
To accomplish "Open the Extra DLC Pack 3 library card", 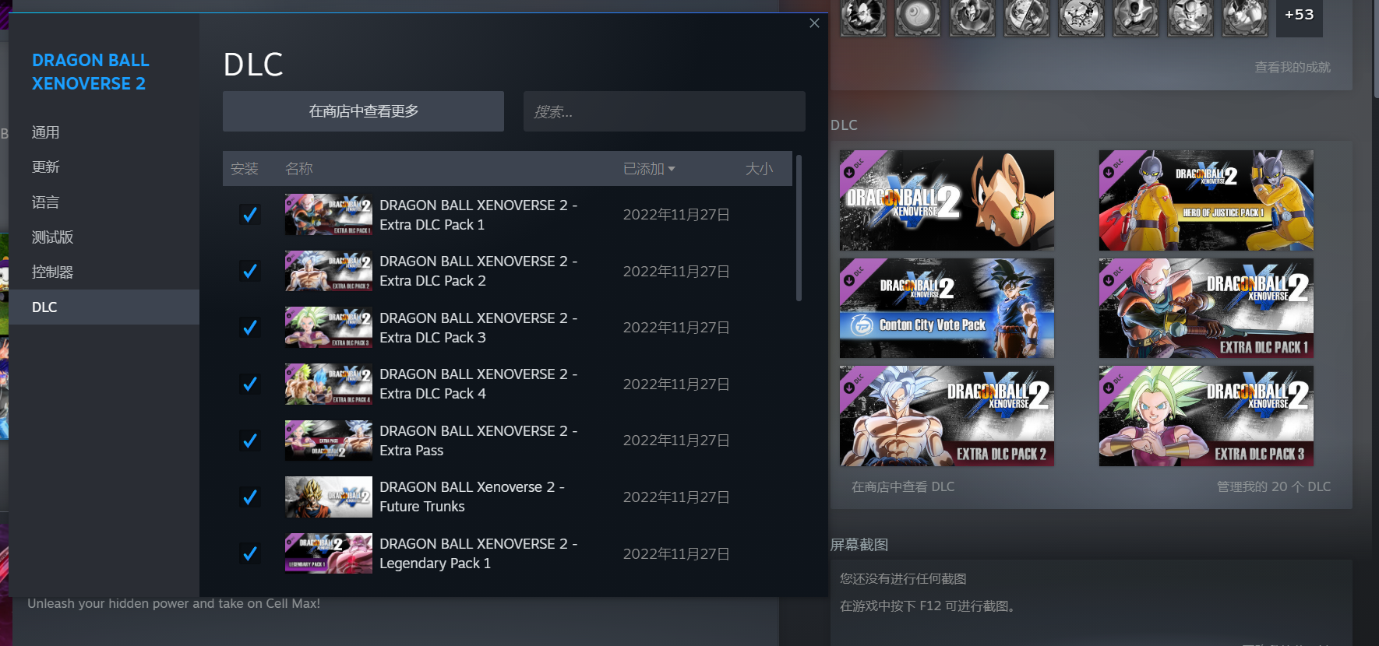I will click(1206, 416).
